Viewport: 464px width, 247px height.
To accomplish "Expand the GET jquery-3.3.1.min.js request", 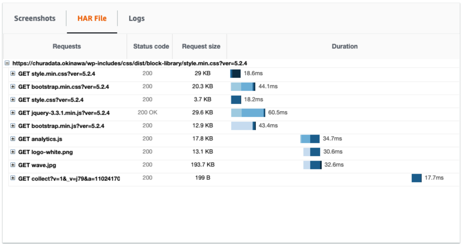I will point(13,113).
